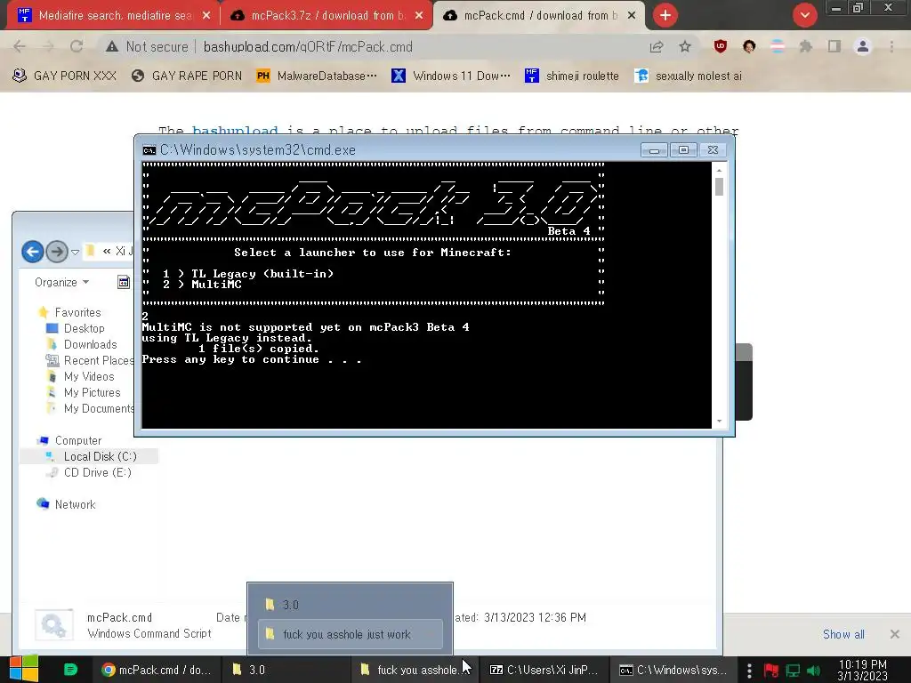The image size is (911, 683).
Task: Open the Organize dropdown in Explorer
Action: [61, 282]
